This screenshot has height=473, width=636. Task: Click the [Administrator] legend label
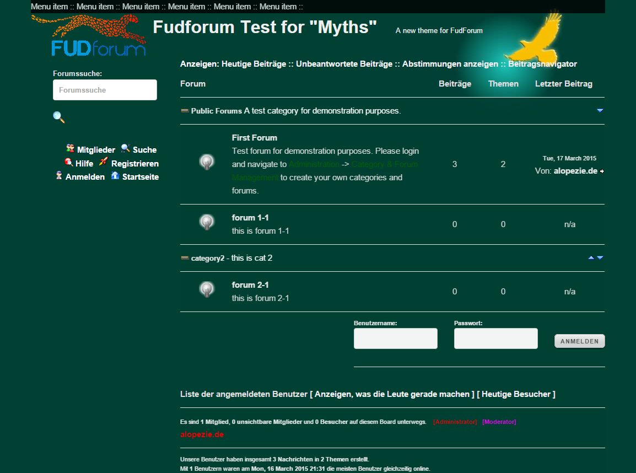[x=455, y=422]
